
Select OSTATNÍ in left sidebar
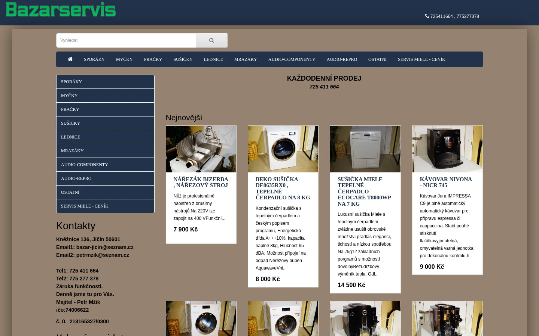click(105, 192)
